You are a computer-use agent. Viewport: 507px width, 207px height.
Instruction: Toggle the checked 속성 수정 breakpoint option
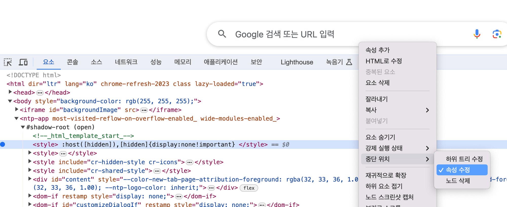point(462,170)
